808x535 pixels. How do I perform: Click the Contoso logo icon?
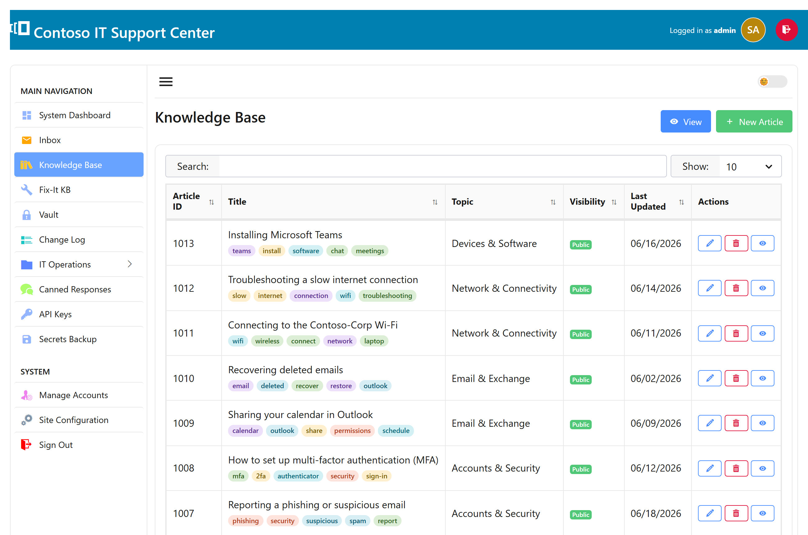tap(20, 28)
